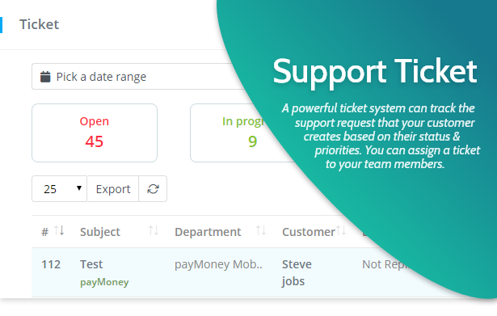The image size is (497, 316).
Task: Click the calendar icon in date range field
Action: click(x=45, y=77)
